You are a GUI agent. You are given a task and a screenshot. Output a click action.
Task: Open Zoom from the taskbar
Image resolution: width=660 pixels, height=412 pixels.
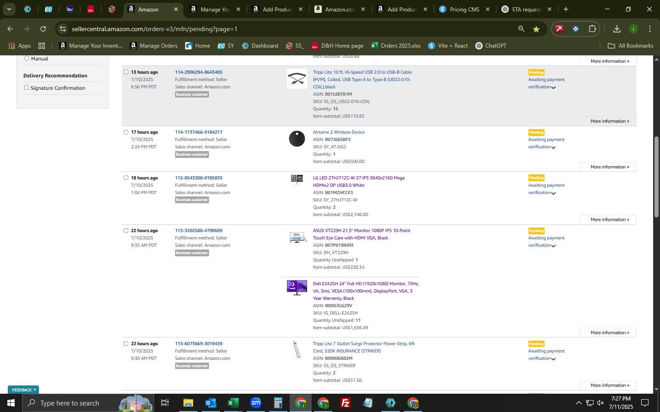255,403
